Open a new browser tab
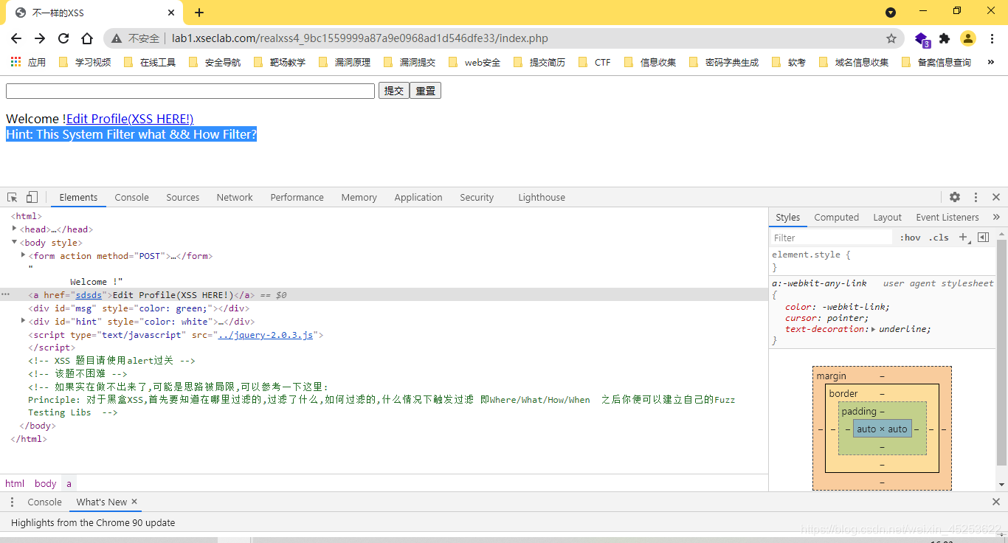Image resolution: width=1008 pixels, height=543 pixels. pyautogui.click(x=199, y=13)
